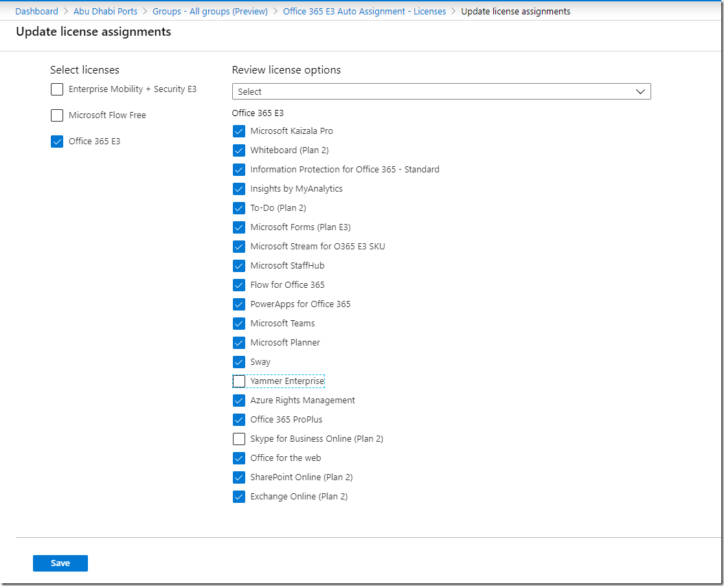Open Office 365 E3 Auto Assignment - Licenses breadcrumb
This screenshot has height=586, width=724.
click(364, 11)
